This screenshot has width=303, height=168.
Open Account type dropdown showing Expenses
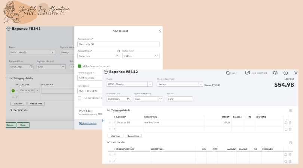[x=99, y=56]
